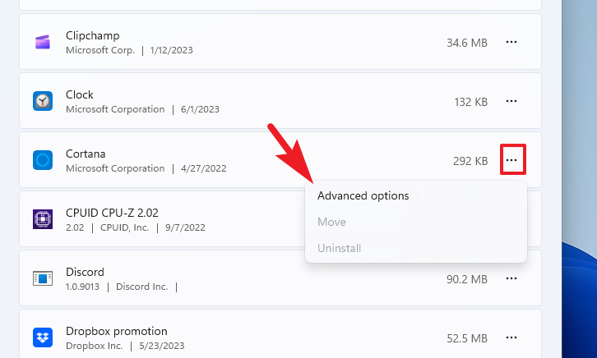Select Advanced options in the context menu
The width and height of the screenshot is (597, 358).
click(363, 195)
